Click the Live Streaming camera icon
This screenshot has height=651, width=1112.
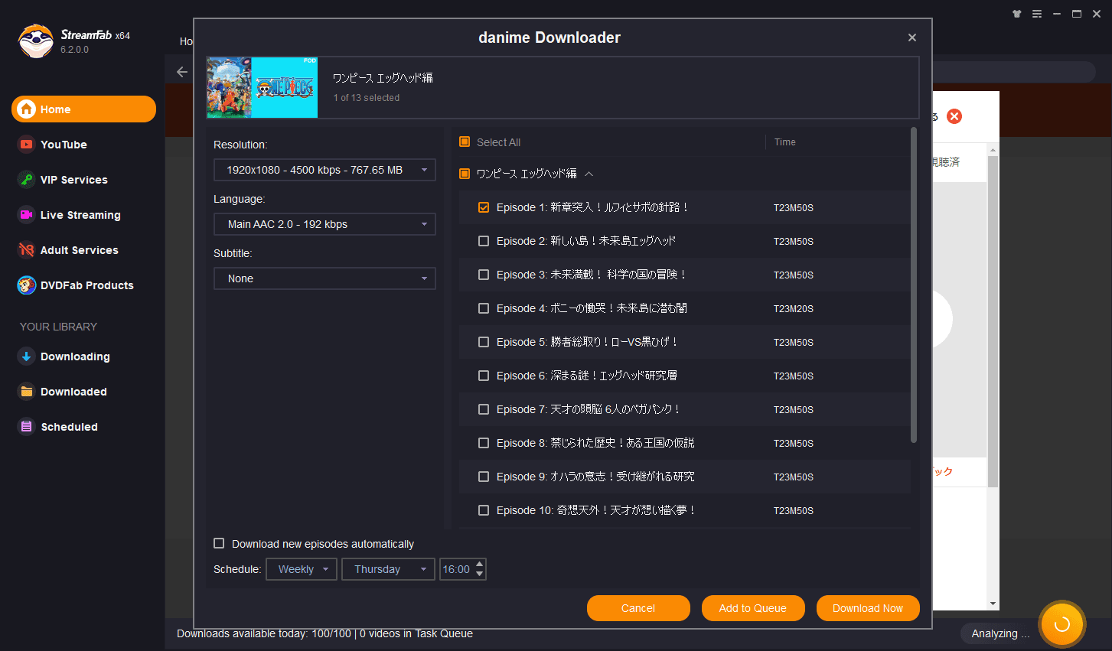27,215
